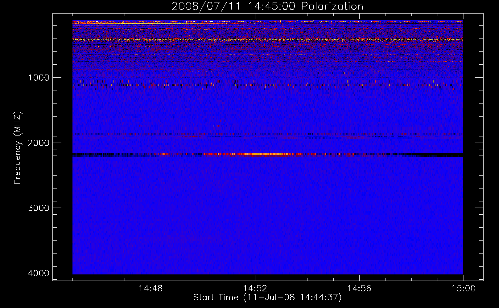Click the 4000 frequency tick label
499x308 pixels.
(x=39, y=273)
